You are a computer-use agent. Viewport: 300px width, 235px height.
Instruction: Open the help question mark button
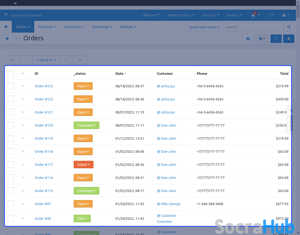pos(248,39)
